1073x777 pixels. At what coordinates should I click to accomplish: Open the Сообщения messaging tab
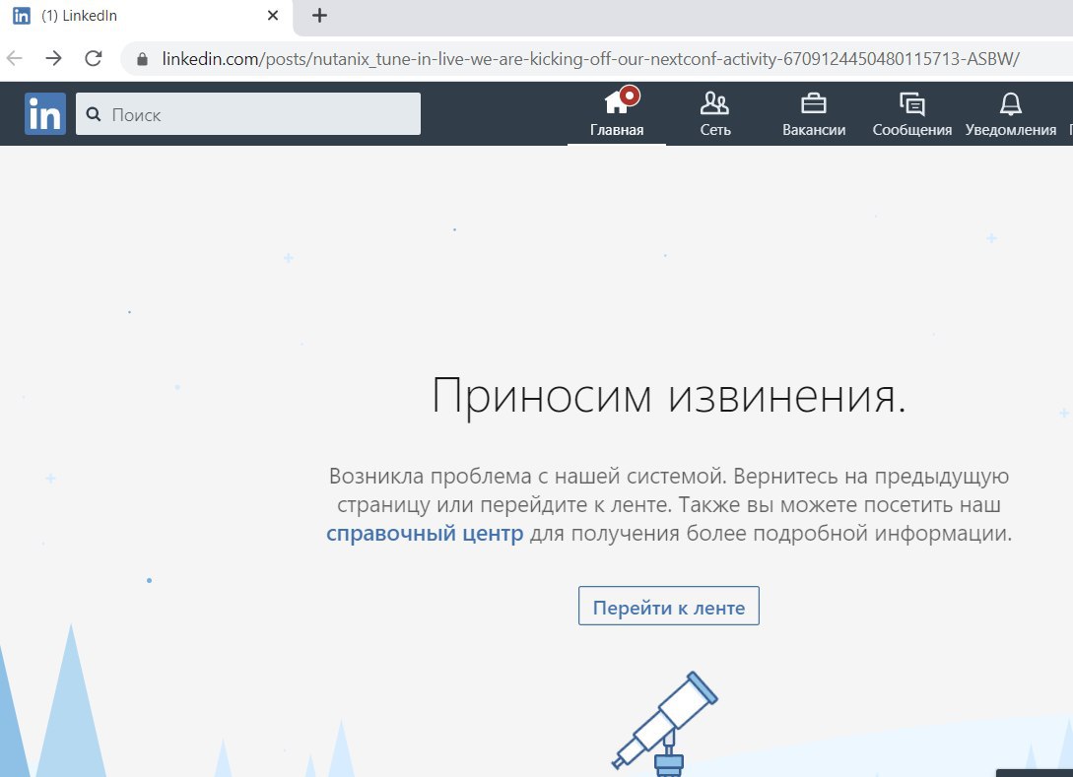click(912, 113)
